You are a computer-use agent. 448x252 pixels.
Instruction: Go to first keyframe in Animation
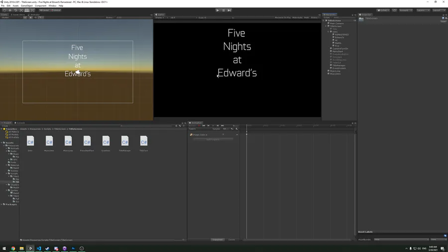point(204,126)
